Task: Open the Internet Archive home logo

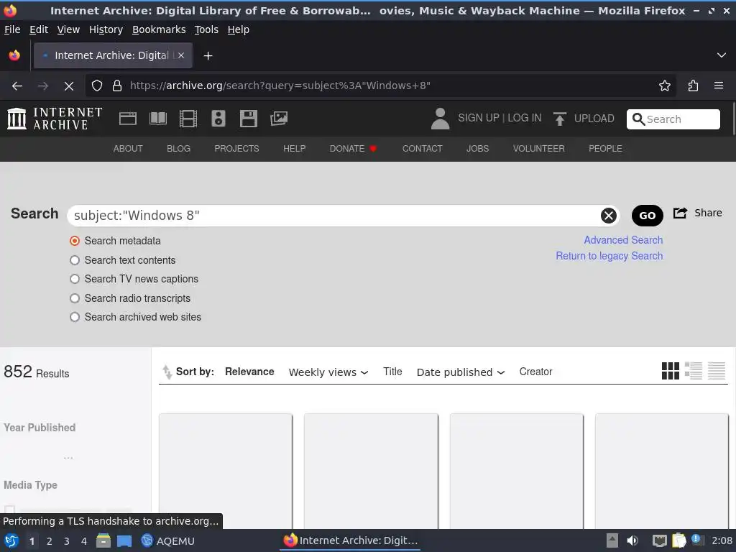Action: tap(55, 119)
